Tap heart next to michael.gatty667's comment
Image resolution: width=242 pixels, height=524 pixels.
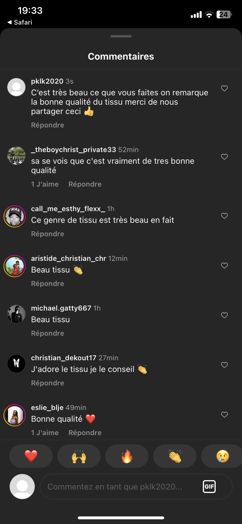click(x=224, y=315)
